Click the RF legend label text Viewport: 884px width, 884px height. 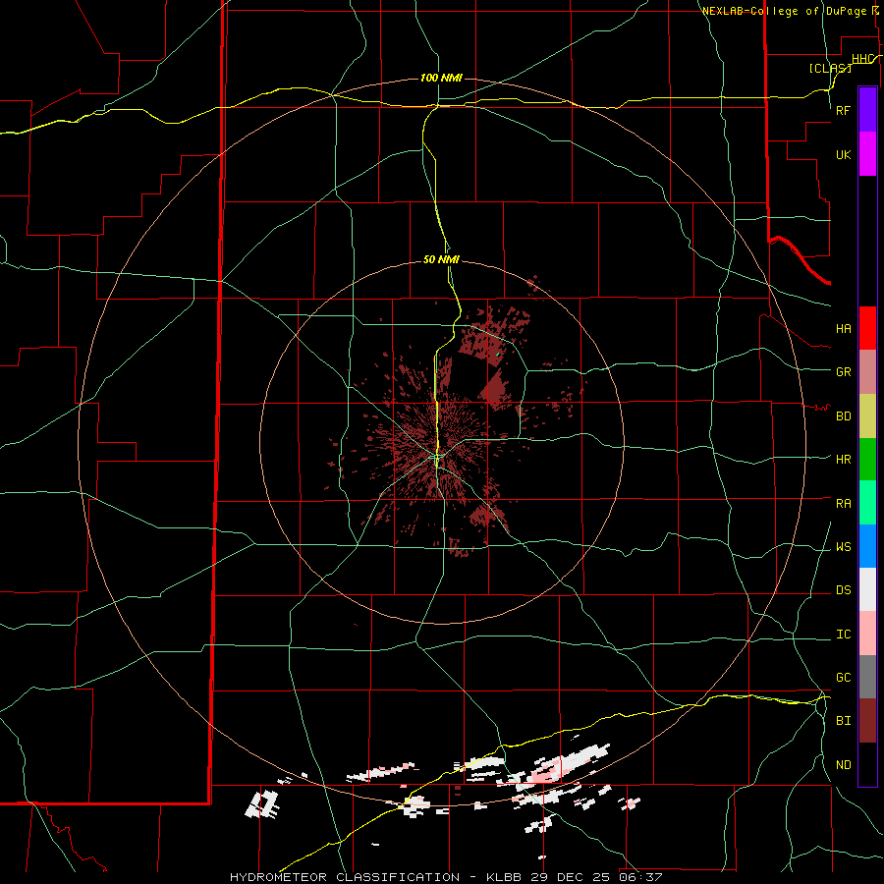click(844, 110)
